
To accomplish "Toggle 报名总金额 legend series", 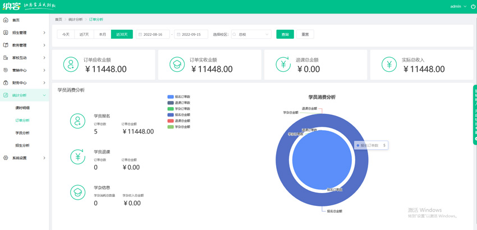I will [178, 114].
